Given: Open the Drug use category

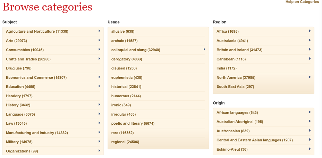Looking at the screenshot, I should pyautogui.click(x=19, y=68).
